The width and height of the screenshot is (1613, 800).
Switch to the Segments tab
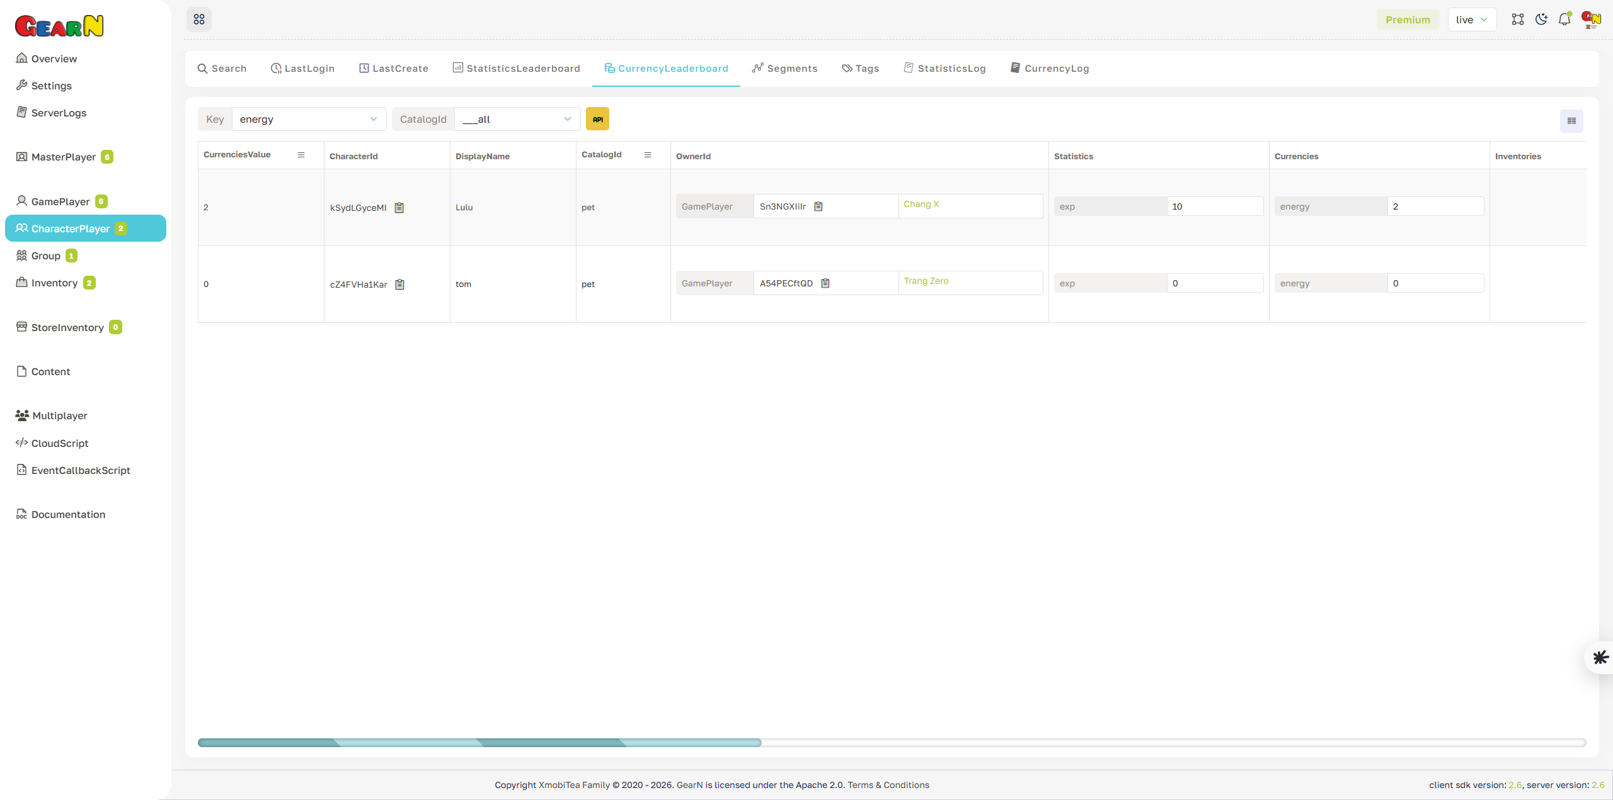click(784, 68)
